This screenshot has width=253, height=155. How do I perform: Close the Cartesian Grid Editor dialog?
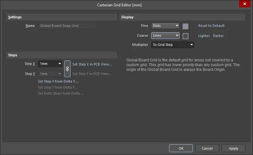[244, 4]
